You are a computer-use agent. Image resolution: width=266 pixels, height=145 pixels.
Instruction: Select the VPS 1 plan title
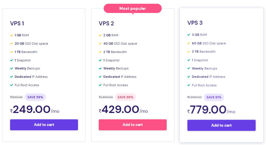point(17,23)
